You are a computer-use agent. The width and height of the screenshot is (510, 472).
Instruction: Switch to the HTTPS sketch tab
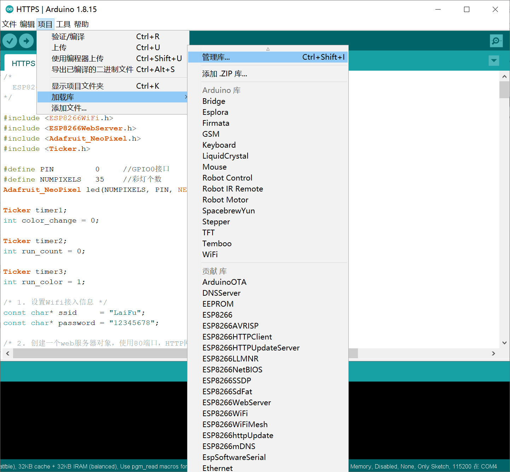(23, 63)
